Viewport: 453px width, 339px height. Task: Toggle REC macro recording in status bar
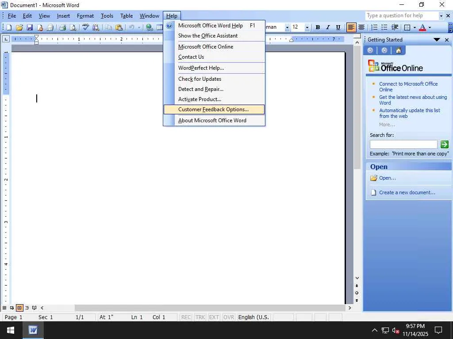pyautogui.click(x=186, y=317)
